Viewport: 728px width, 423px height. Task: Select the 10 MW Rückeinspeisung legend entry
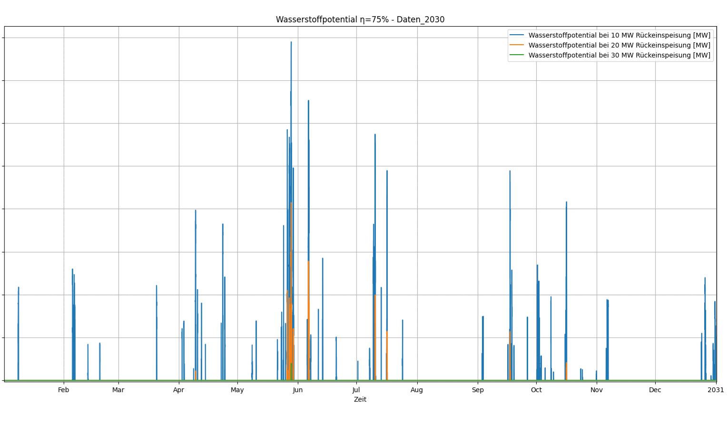[619, 35]
